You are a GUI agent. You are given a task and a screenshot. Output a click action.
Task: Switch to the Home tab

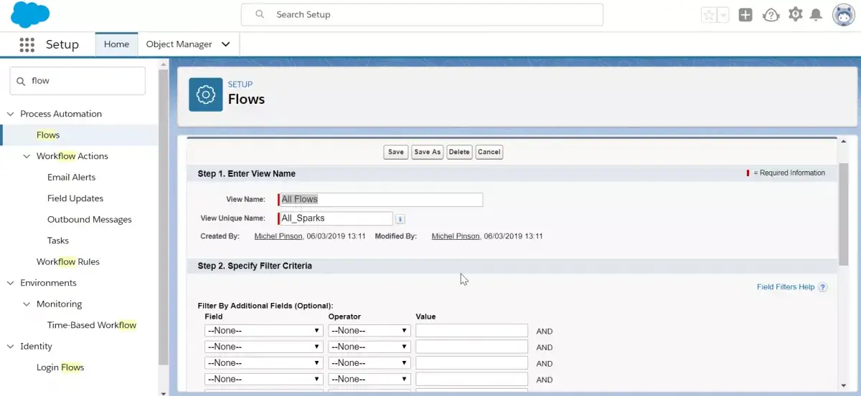(x=116, y=44)
